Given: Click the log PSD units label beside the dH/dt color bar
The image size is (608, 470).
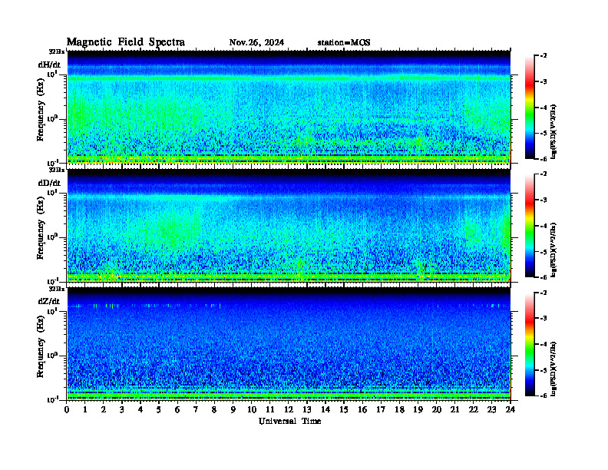Looking at the screenshot, I should [x=554, y=131].
